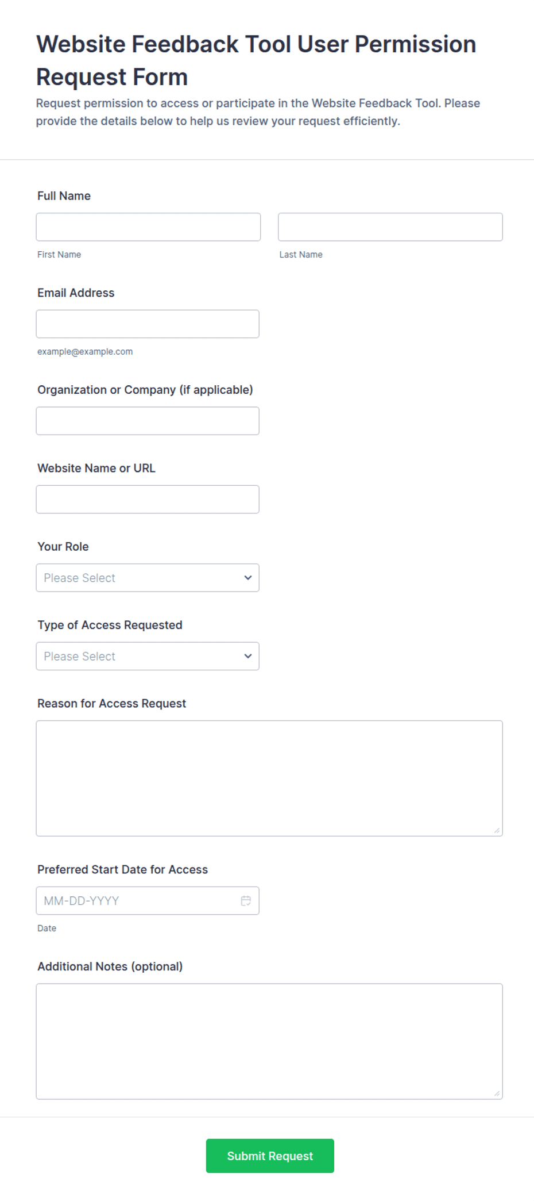This screenshot has height=1201, width=534.
Task: Expand the Type of Access Requested dropdown
Action: coord(148,656)
